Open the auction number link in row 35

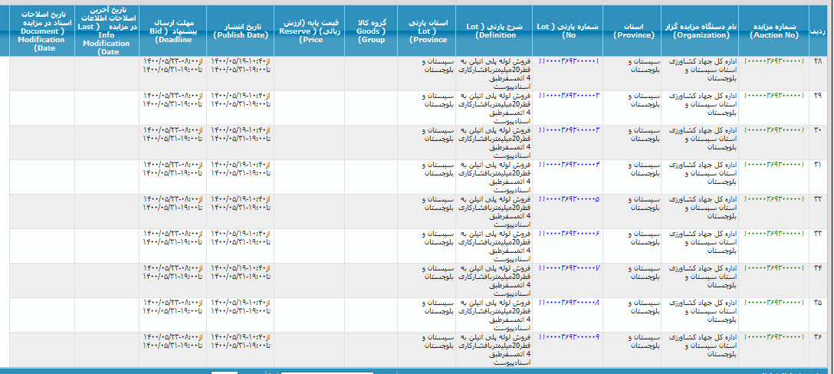[774, 302]
